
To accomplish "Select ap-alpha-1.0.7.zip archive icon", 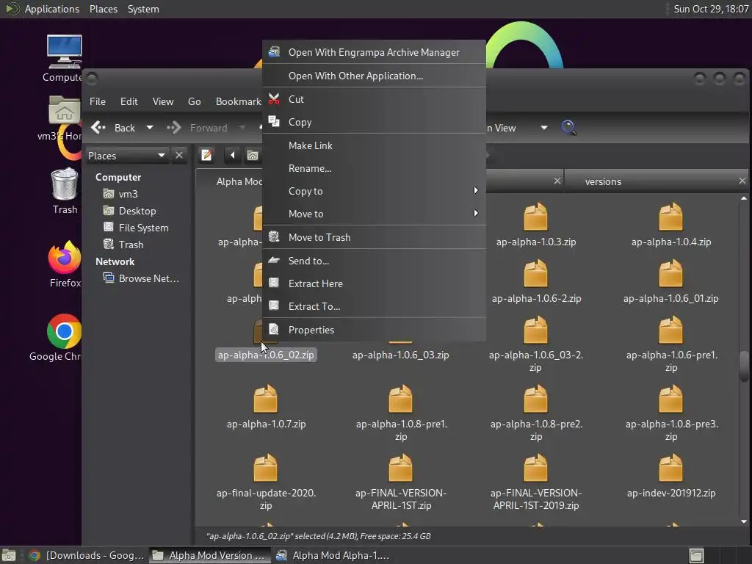I will (x=265, y=399).
